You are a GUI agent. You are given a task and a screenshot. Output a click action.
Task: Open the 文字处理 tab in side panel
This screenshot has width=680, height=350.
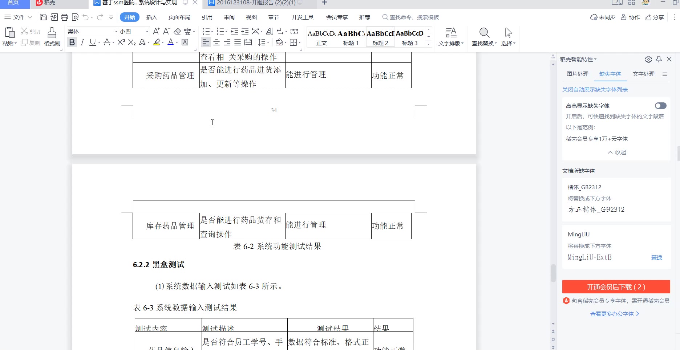point(644,74)
